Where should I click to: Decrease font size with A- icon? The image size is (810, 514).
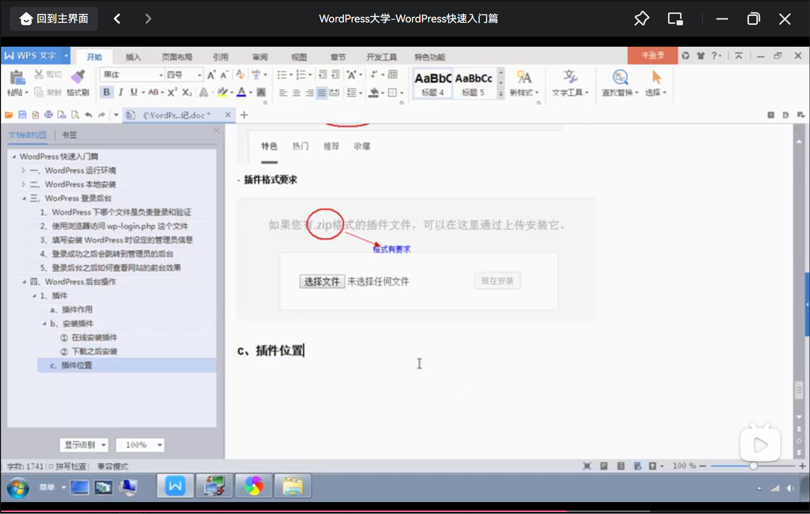(224, 74)
